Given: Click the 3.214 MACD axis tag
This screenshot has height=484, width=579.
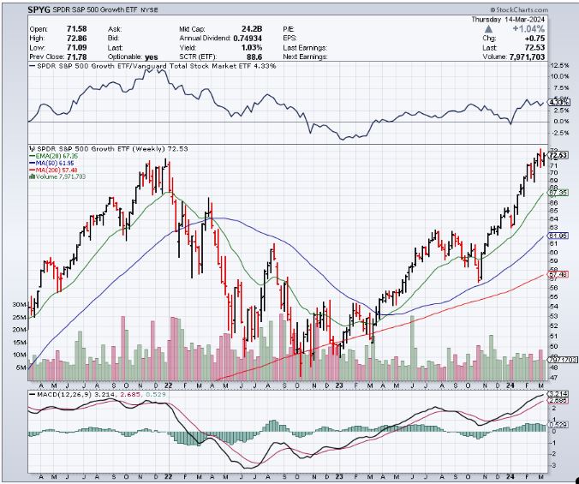Looking at the screenshot, I should tap(558, 393).
